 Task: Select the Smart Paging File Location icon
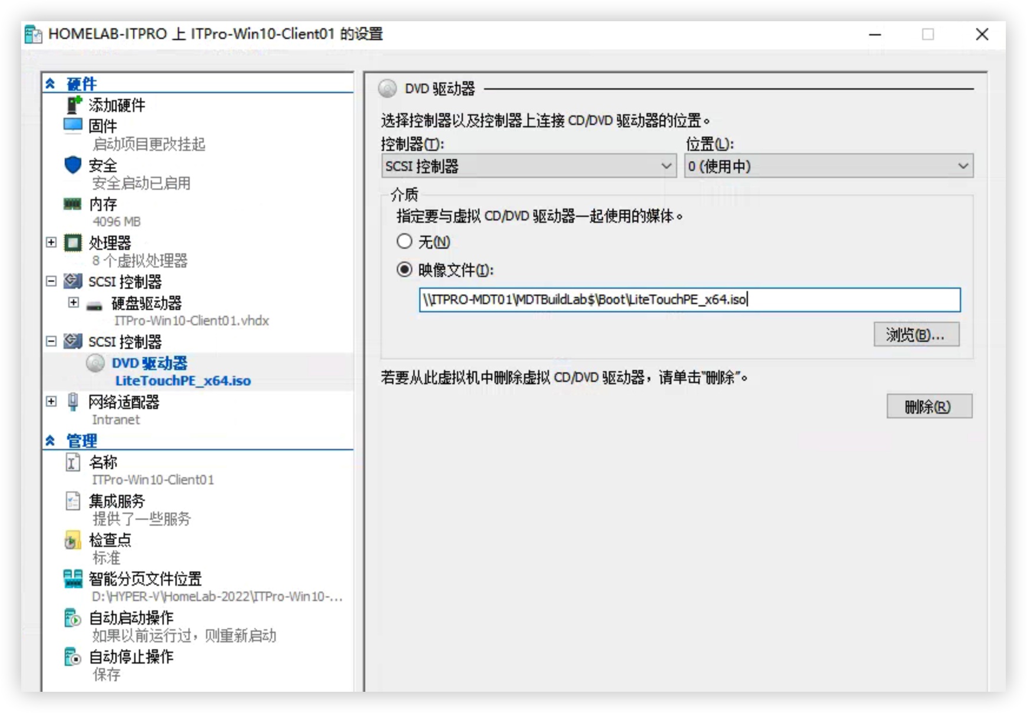pos(73,579)
